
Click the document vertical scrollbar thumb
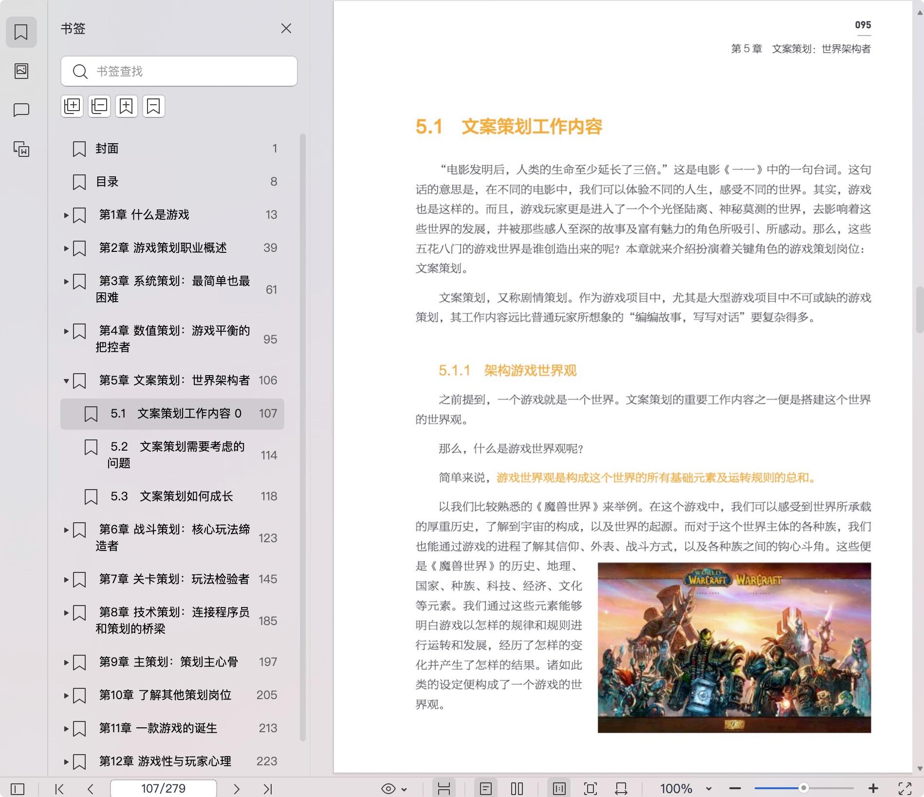tap(920, 310)
